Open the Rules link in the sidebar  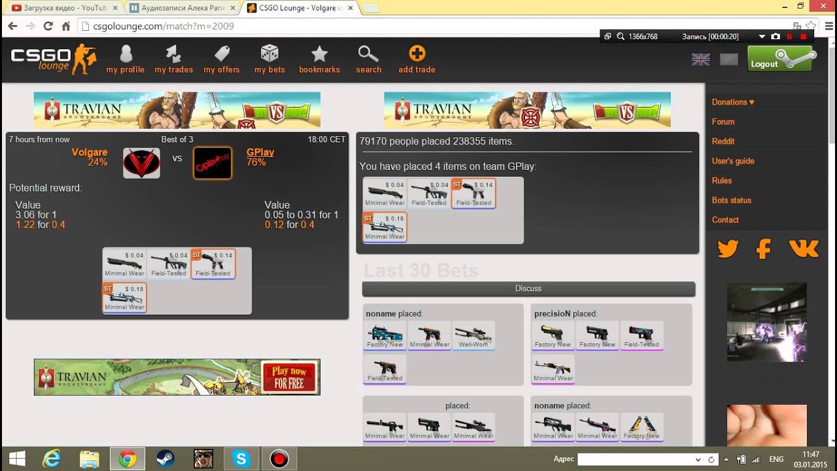coord(722,181)
